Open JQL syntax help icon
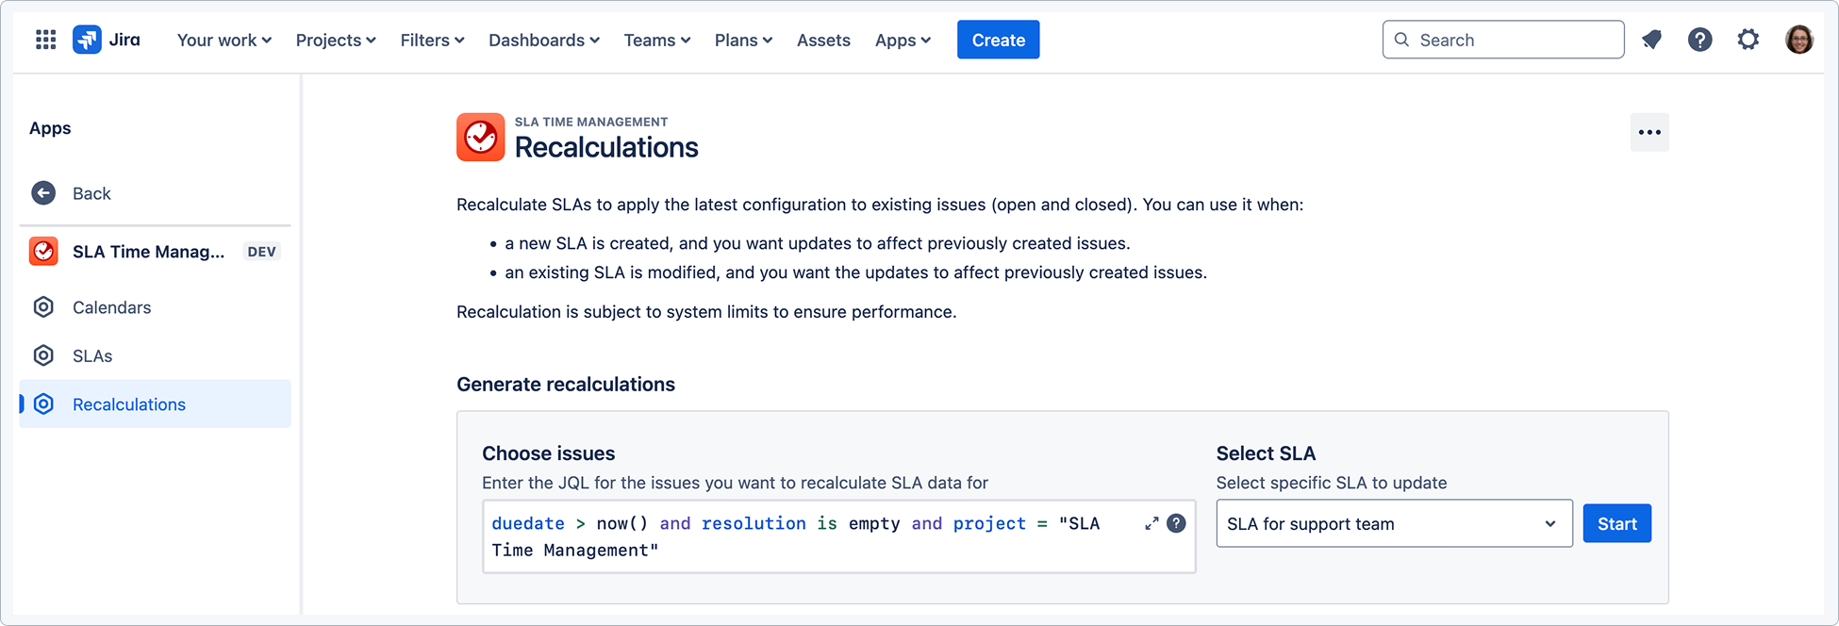The image size is (1839, 626). [x=1176, y=523]
